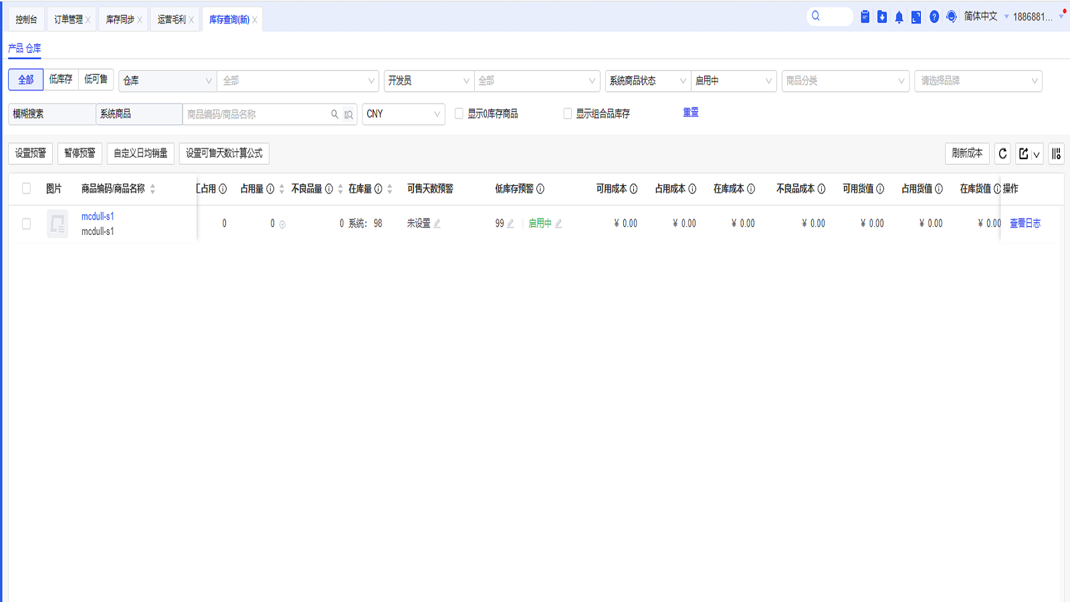Click the 刷新成本 button

coord(967,153)
